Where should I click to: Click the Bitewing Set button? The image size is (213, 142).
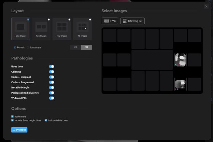pyautogui.click(x=133, y=21)
